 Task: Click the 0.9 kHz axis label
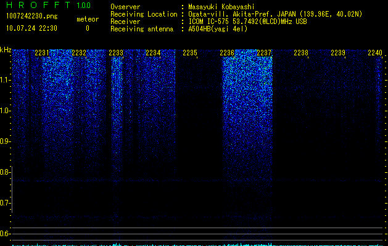tap(5, 141)
